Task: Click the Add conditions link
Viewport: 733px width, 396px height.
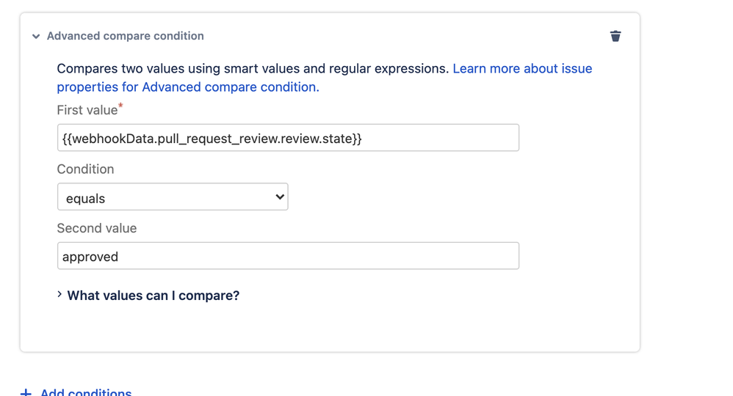Action: [x=86, y=392]
